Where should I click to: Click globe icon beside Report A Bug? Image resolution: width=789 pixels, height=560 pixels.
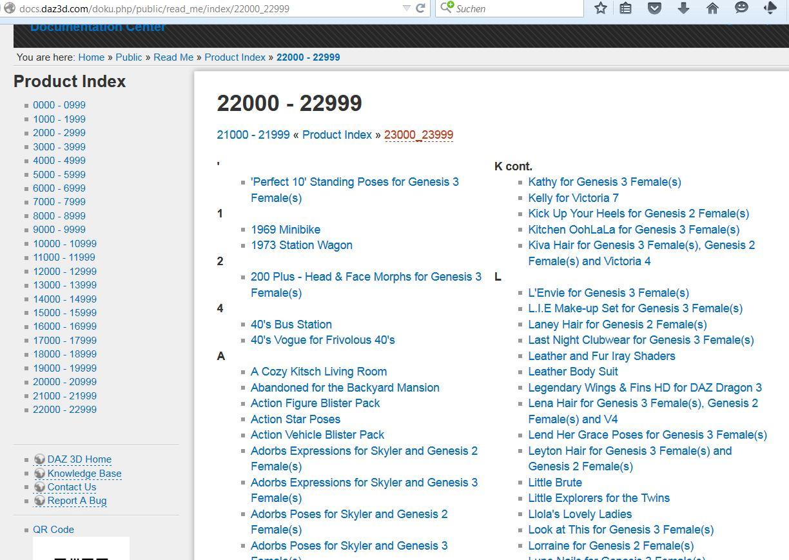click(x=39, y=501)
